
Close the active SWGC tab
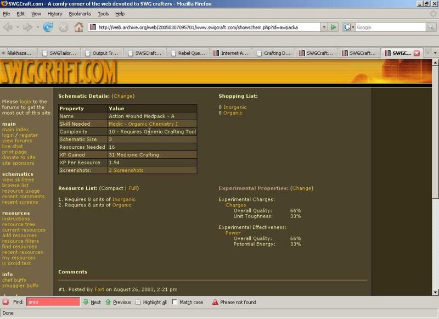click(x=417, y=53)
